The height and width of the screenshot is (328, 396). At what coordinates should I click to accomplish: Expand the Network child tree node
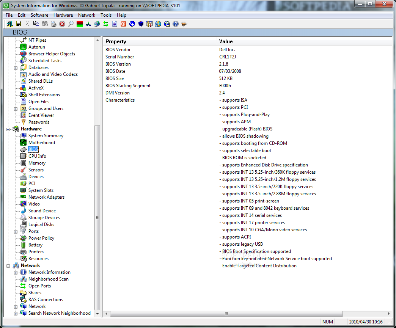(16, 307)
